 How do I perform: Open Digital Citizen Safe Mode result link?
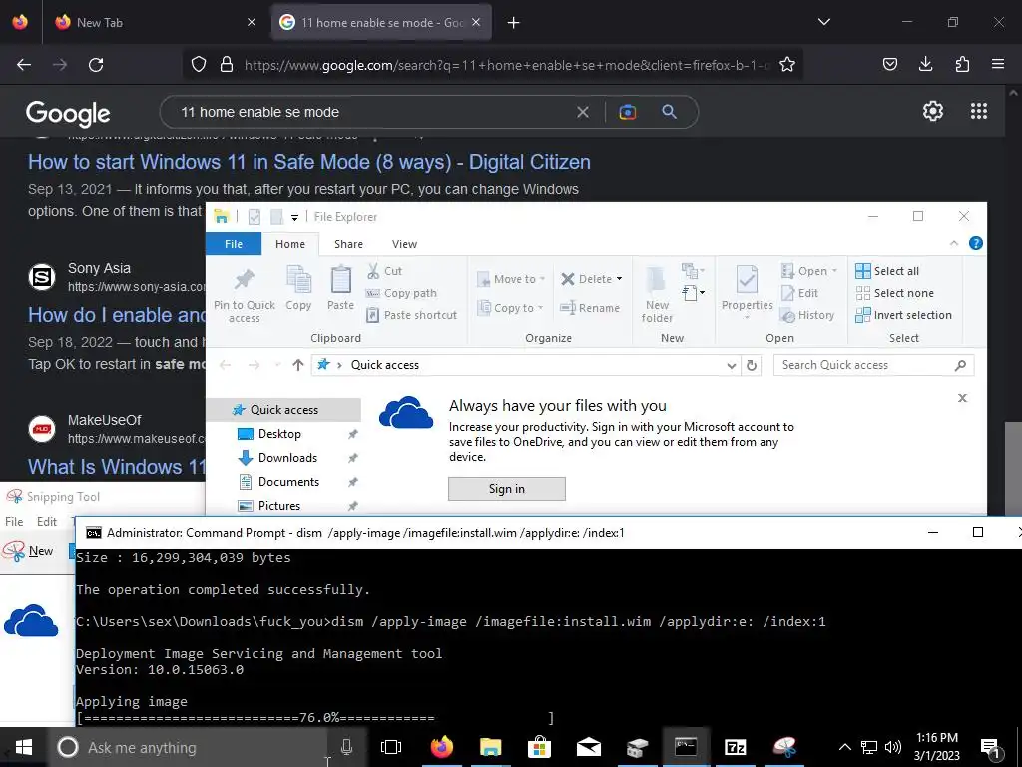309,162
